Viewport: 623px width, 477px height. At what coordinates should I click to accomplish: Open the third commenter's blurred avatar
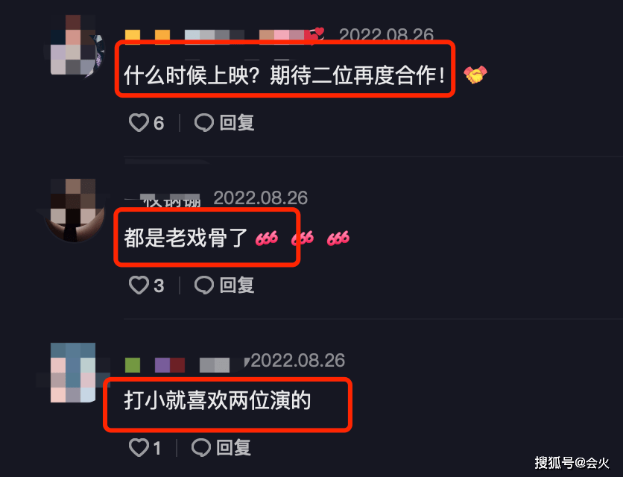pyautogui.click(x=73, y=373)
